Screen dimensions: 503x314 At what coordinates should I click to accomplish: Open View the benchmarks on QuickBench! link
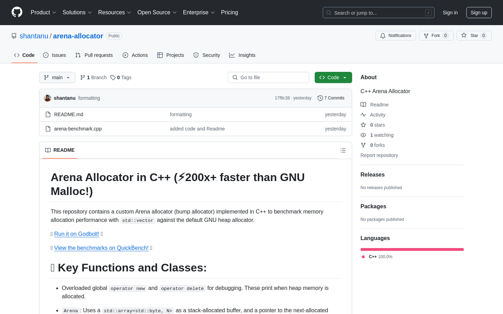pyautogui.click(x=101, y=248)
